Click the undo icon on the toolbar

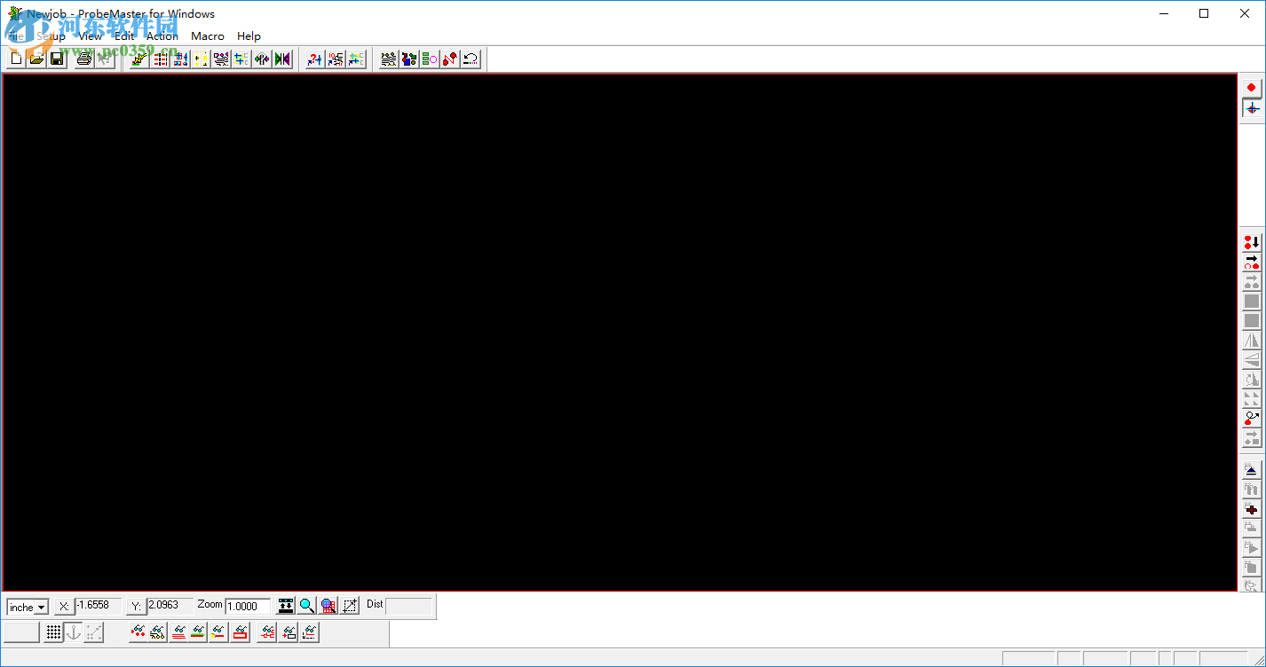470,59
